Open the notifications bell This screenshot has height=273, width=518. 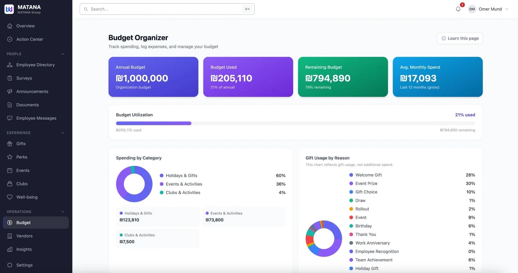click(458, 9)
